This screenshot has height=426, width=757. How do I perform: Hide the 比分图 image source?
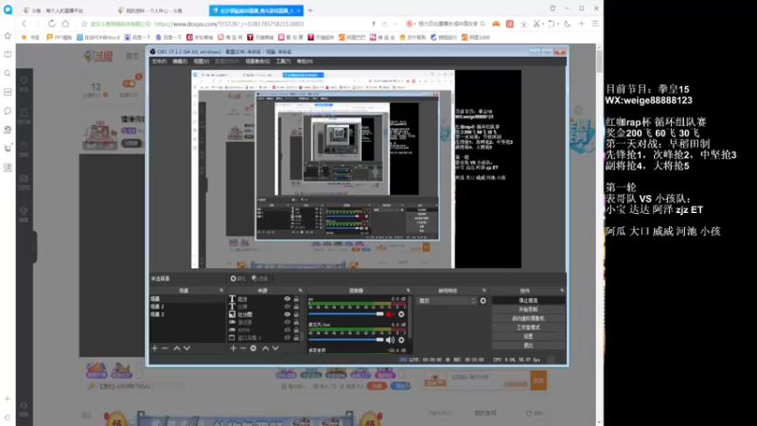click(288, 314)
